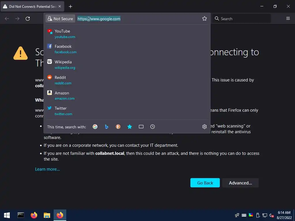Search this time with DuckDuckGo
The width and height of the screenshot is (295, 221).
pyautogui.click(x=118, y=127)
